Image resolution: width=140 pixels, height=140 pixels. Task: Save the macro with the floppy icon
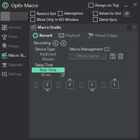pos(113,56)
